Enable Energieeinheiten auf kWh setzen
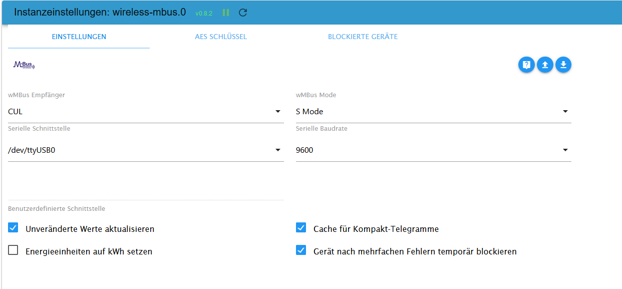Viewport: 622px width, 289px height. tap(13, 250)
